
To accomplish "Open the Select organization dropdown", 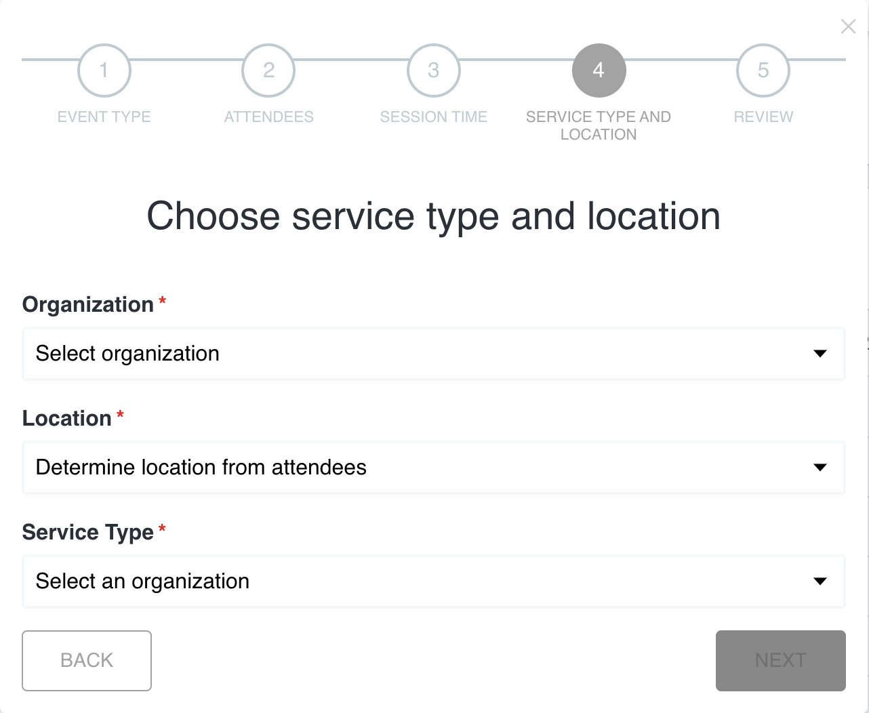I will pos(434,354).
